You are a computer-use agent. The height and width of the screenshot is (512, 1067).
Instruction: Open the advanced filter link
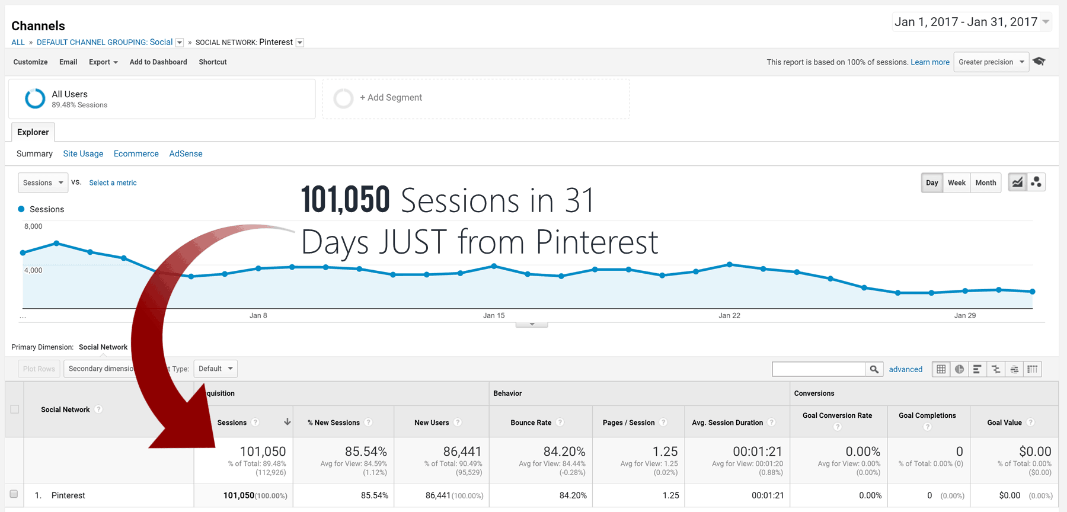(906, 369)
